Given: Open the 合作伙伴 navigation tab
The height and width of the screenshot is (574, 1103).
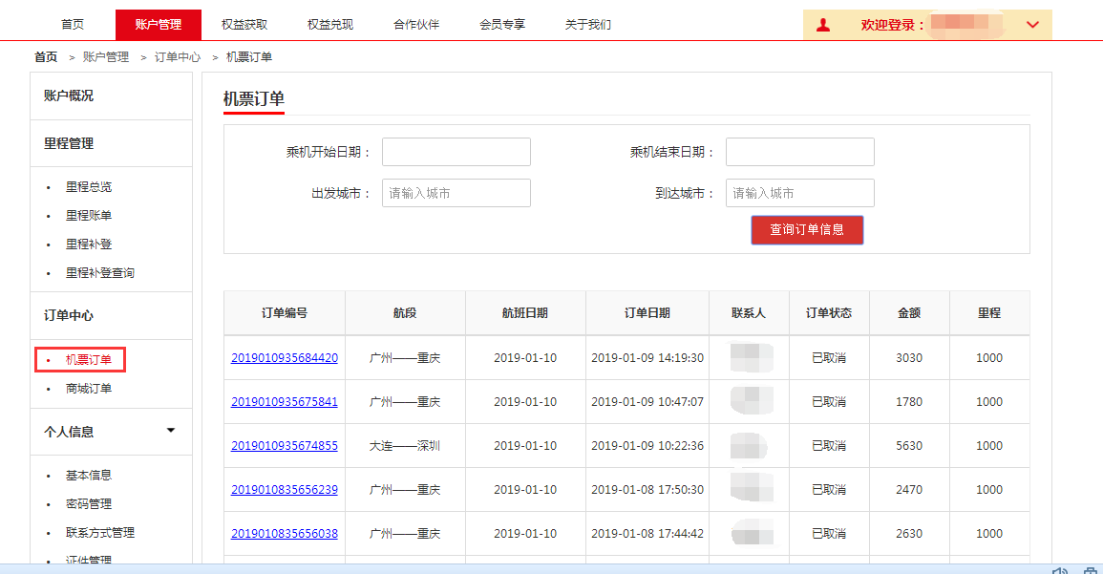Looking at the screenshot, I should pos(416,25).
